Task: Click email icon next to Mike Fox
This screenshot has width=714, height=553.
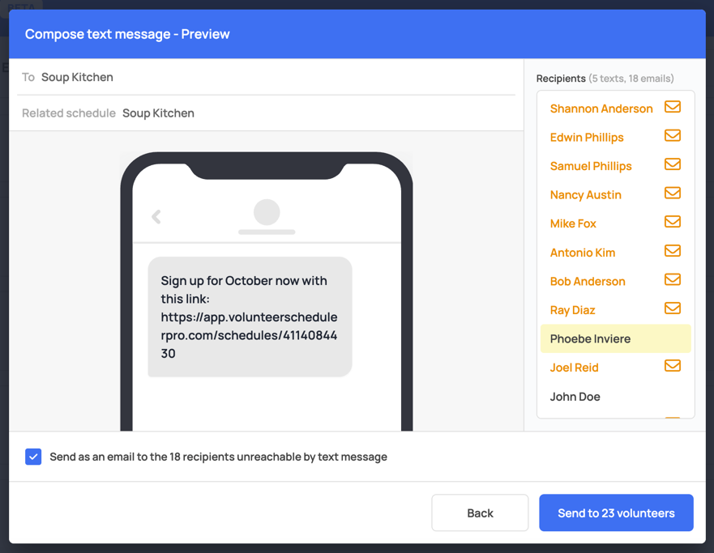Action: (x=673, y=222)
